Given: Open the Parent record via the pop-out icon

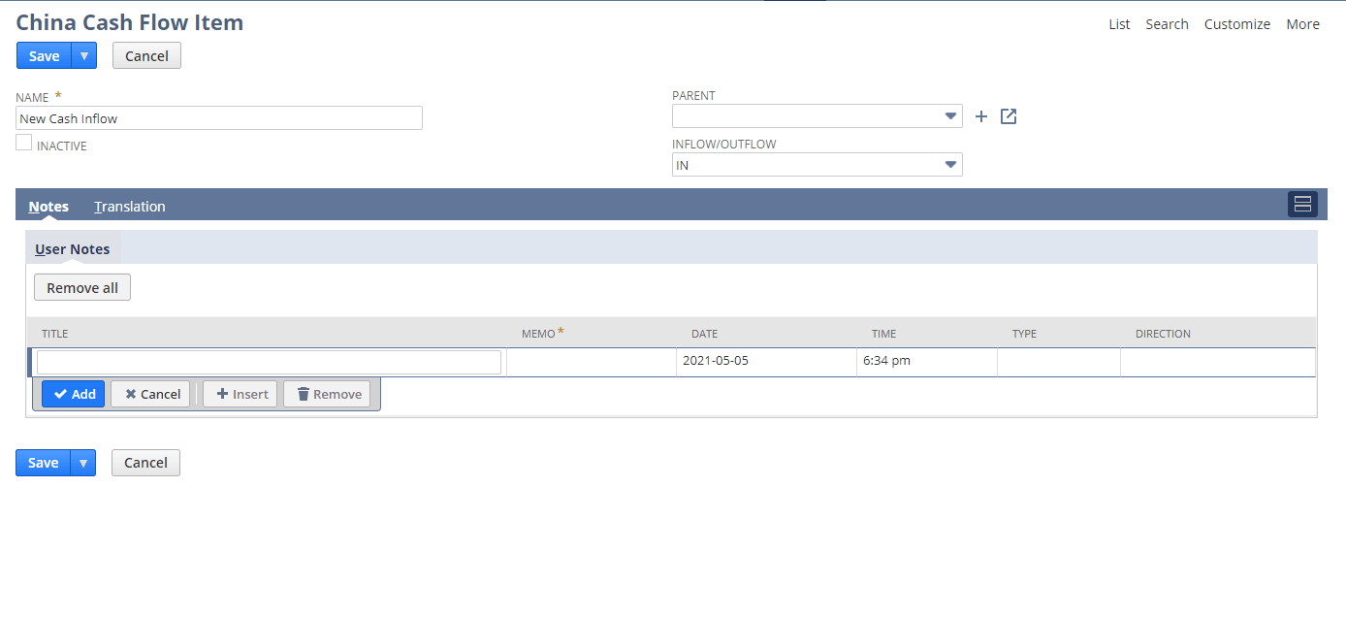Looking at the screenshot, I should coord(1009,116).
